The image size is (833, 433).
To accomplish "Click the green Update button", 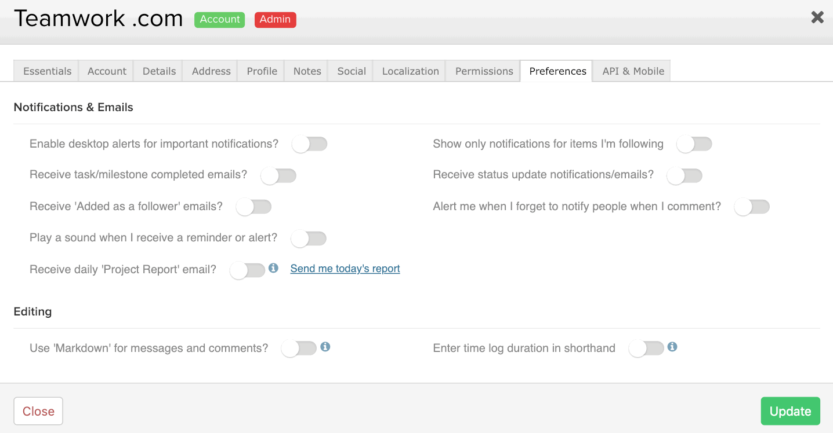I will click(790, 411).
